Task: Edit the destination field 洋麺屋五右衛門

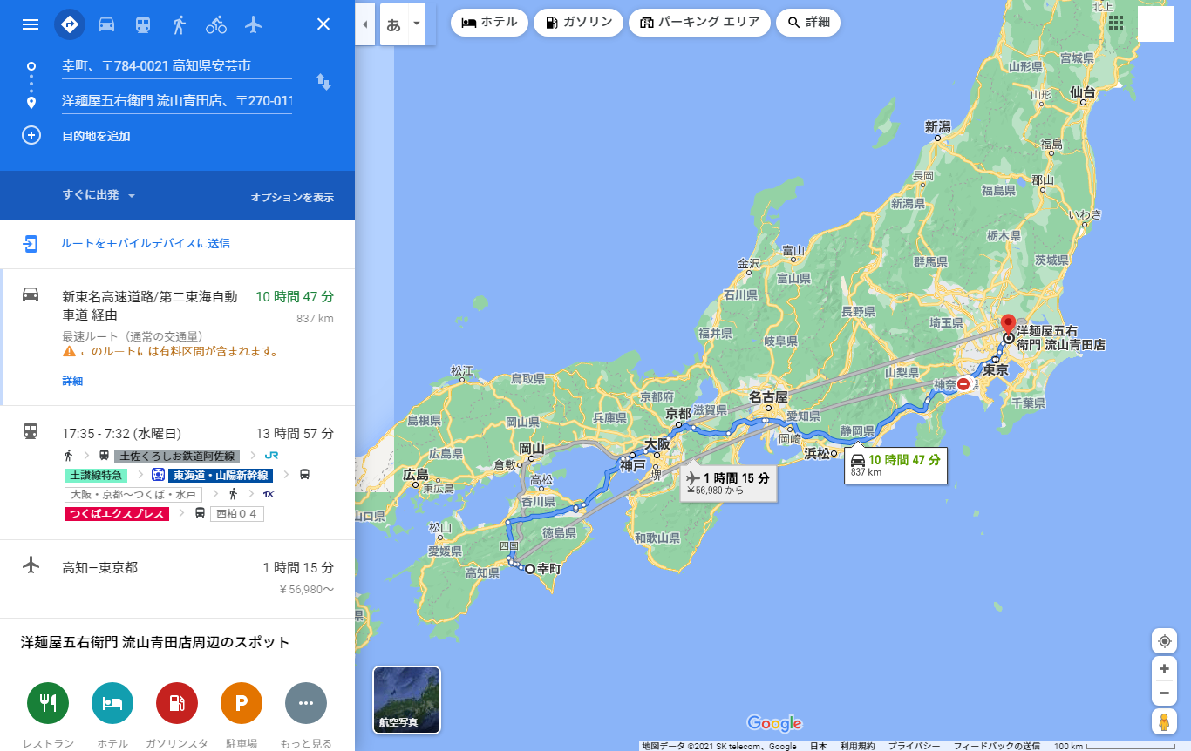Action: tap(177, 101)
